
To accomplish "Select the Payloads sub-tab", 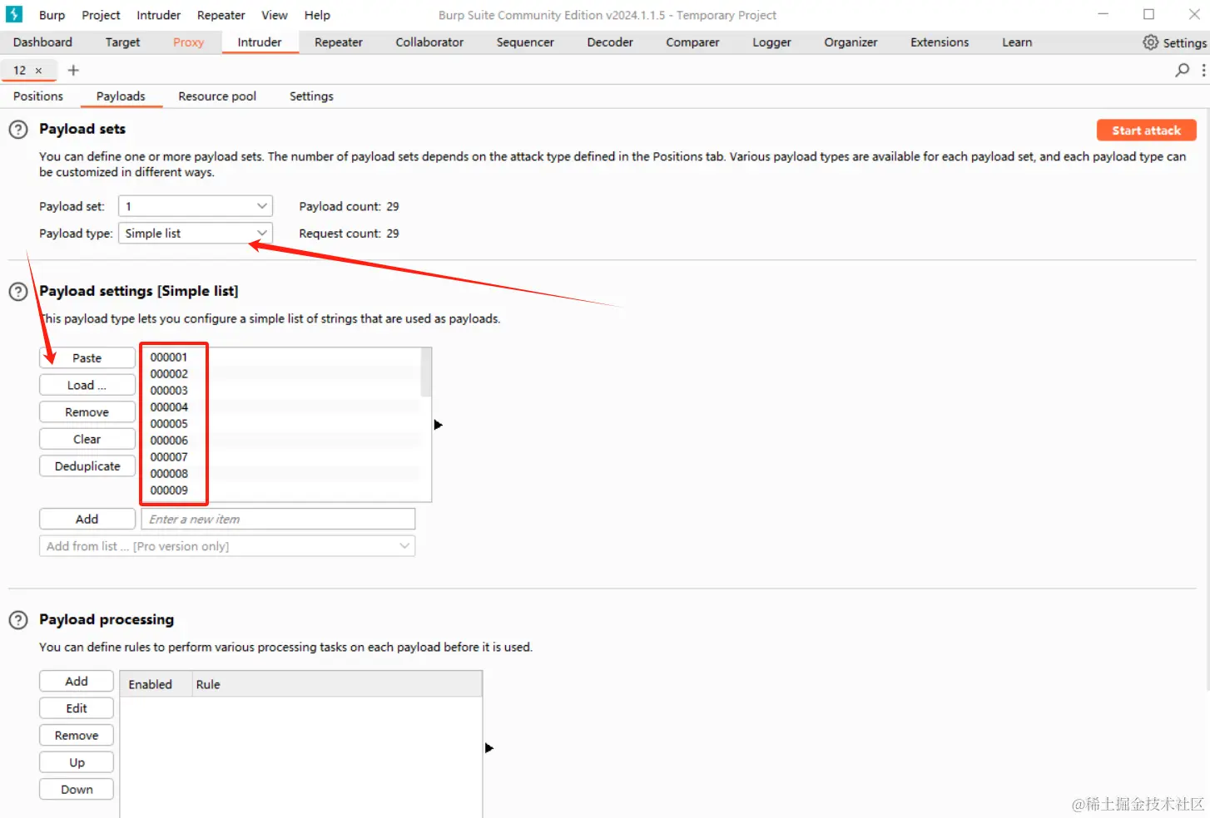I will coord(121,96).
